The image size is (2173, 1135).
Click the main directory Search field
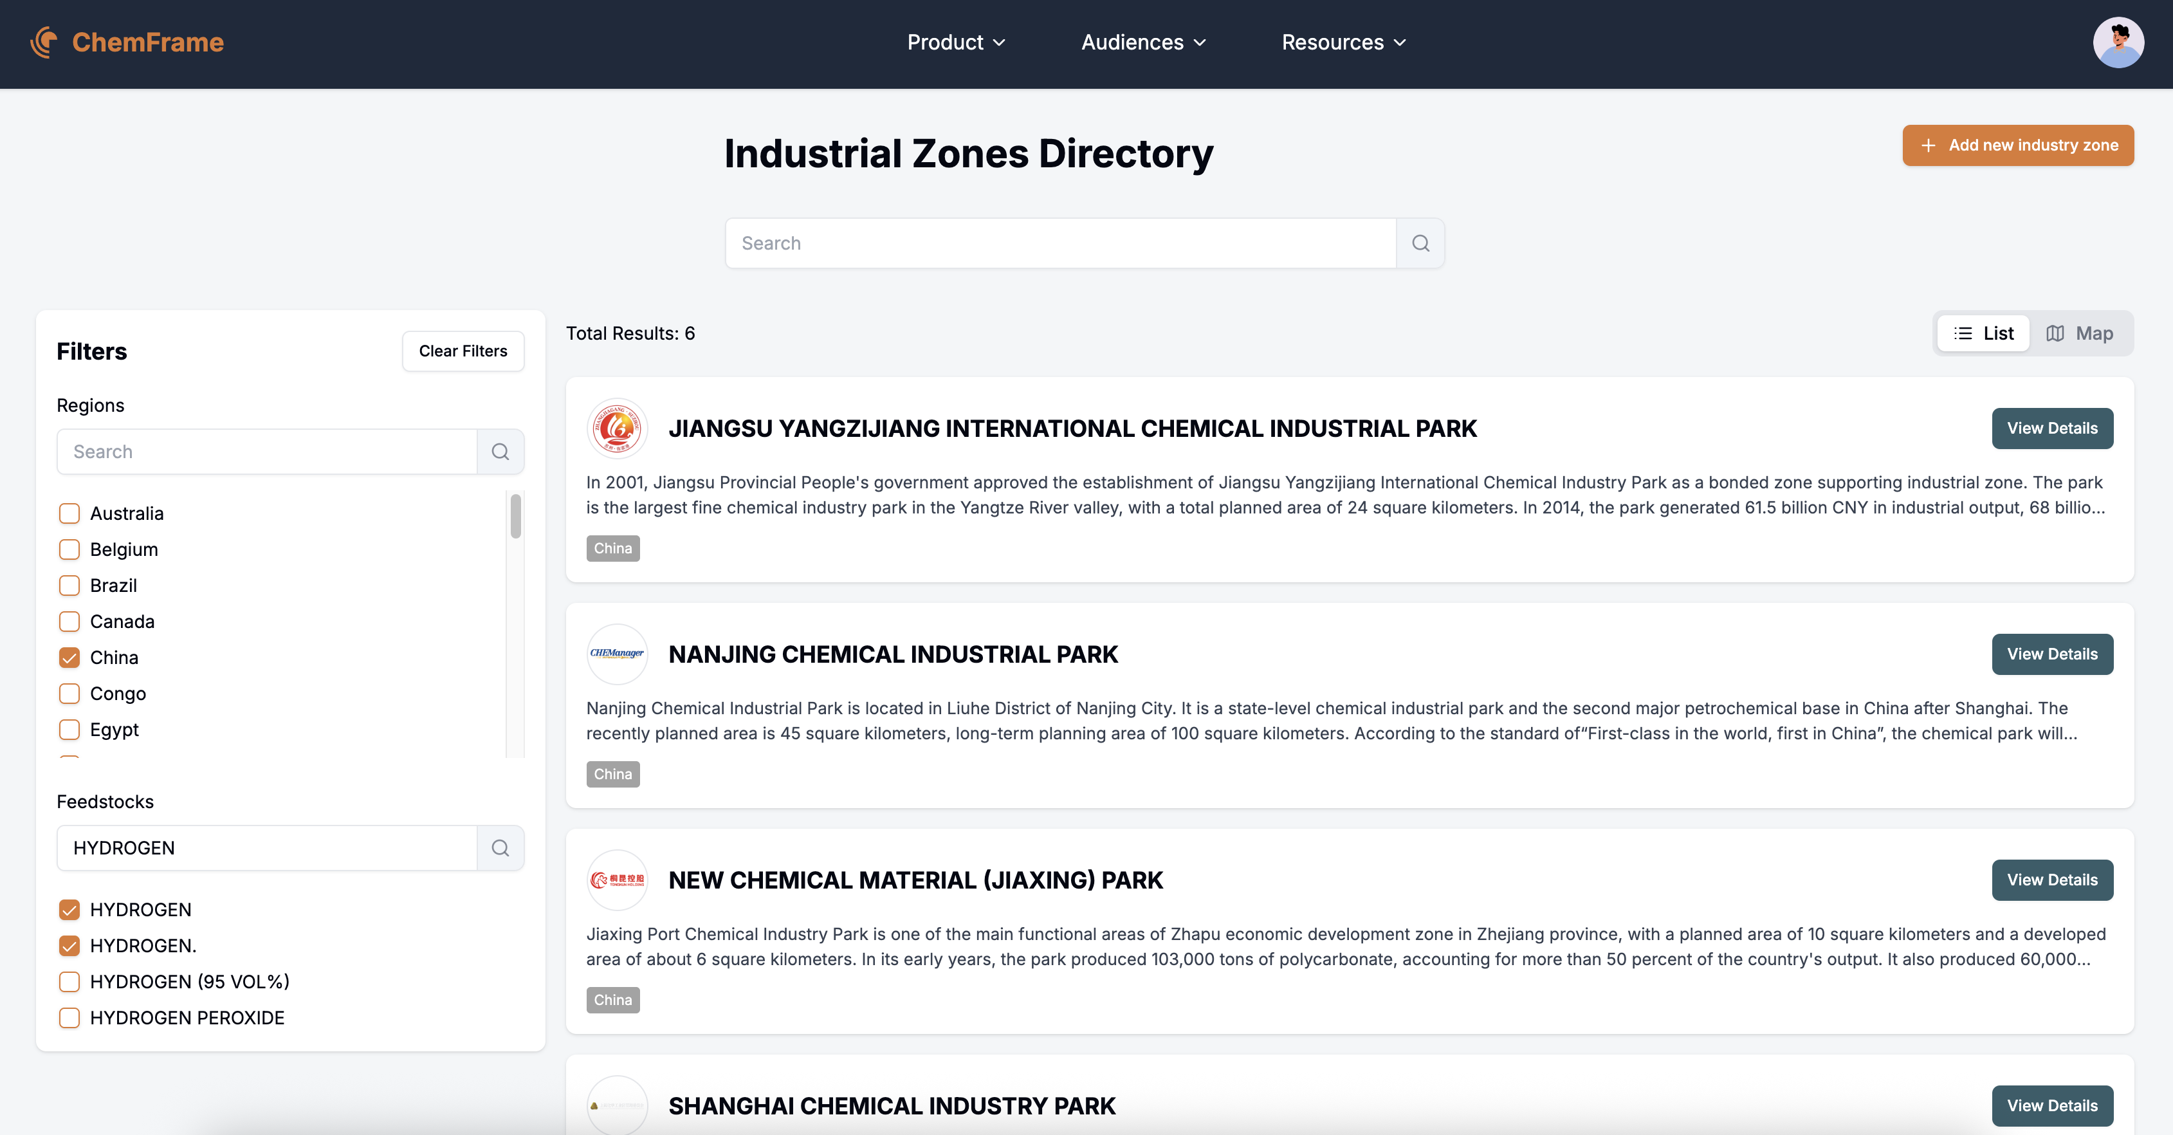tap(1060, 243)
